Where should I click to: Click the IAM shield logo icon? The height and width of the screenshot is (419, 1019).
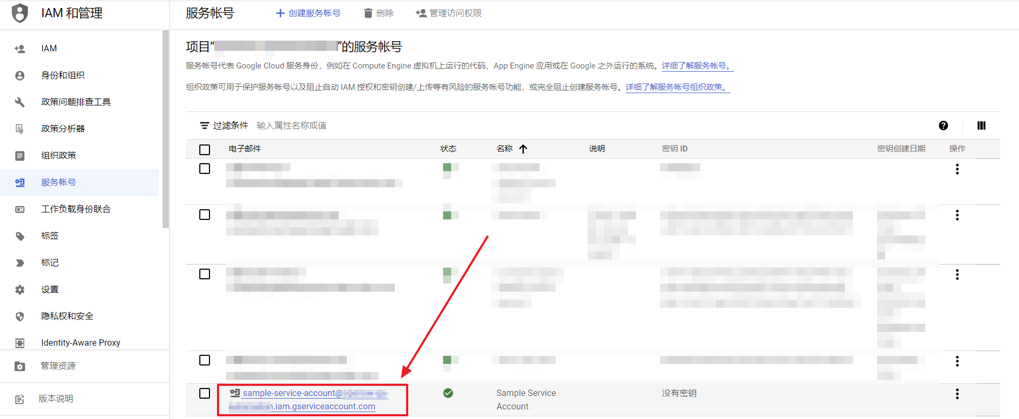point(20,13)
